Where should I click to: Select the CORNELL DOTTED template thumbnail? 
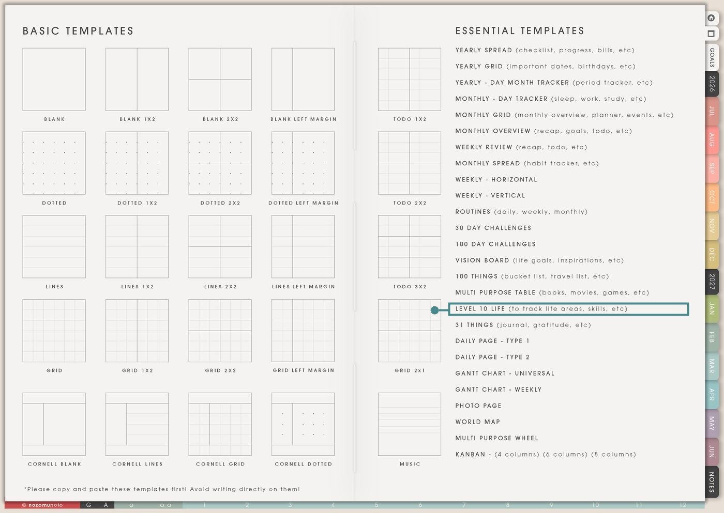coord(303,424)
